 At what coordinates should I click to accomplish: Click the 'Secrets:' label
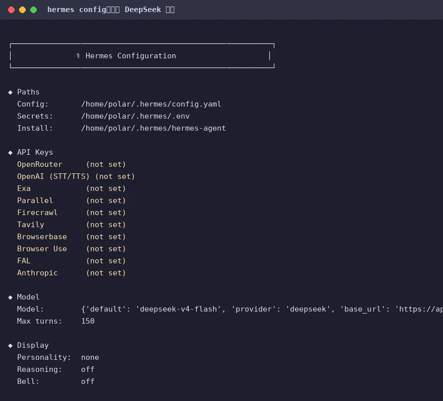tap(35, 116)
